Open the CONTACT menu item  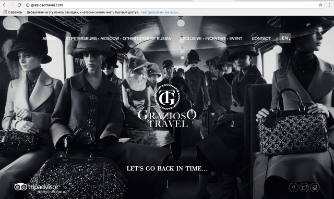[261, 39]
